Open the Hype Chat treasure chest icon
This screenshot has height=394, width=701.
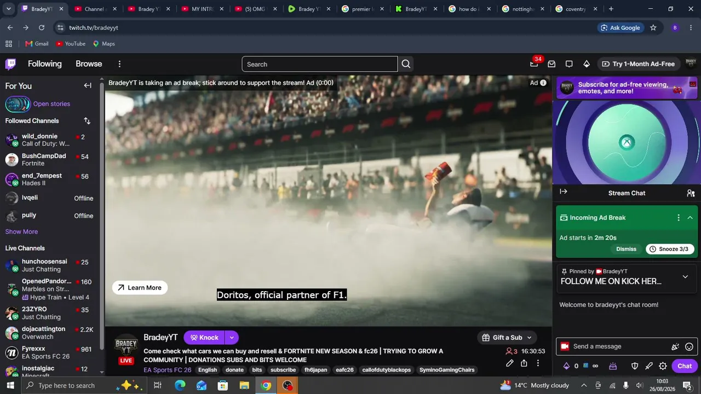point(613,366)
